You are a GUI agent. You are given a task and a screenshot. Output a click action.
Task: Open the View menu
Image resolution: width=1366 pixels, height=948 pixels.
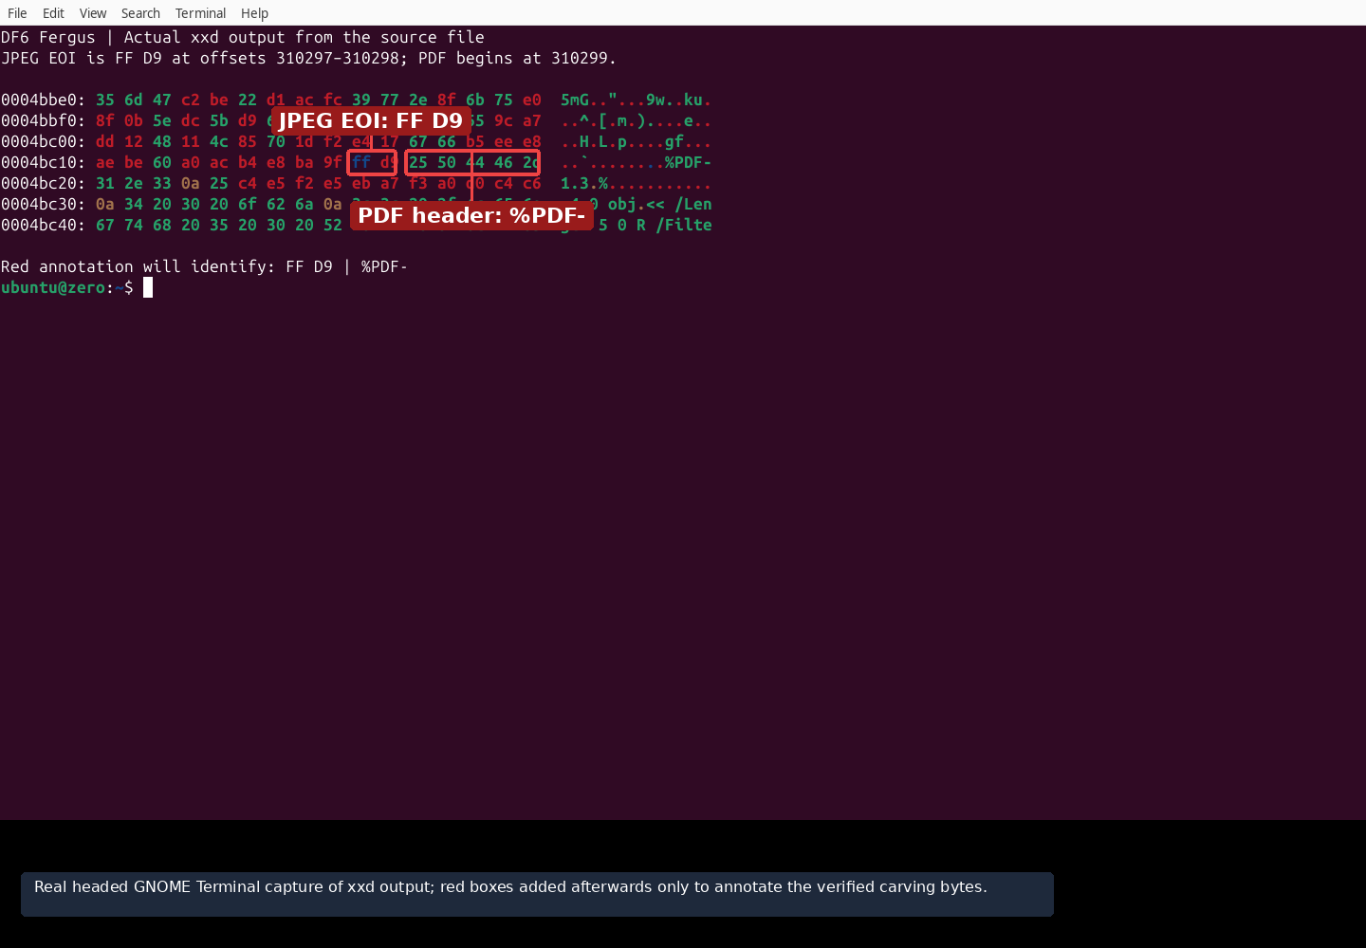[x=93, y=13]
